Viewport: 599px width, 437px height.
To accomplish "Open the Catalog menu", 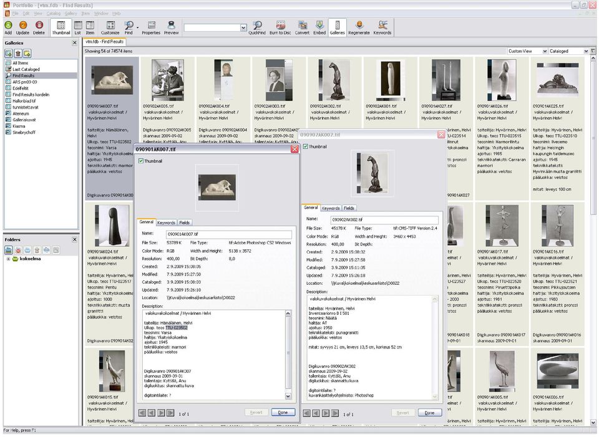I will [54, 13].
